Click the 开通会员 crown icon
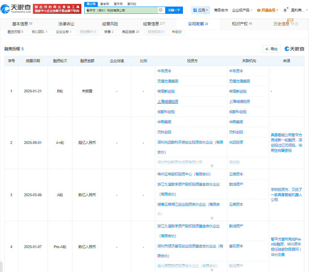 (259, 10)
